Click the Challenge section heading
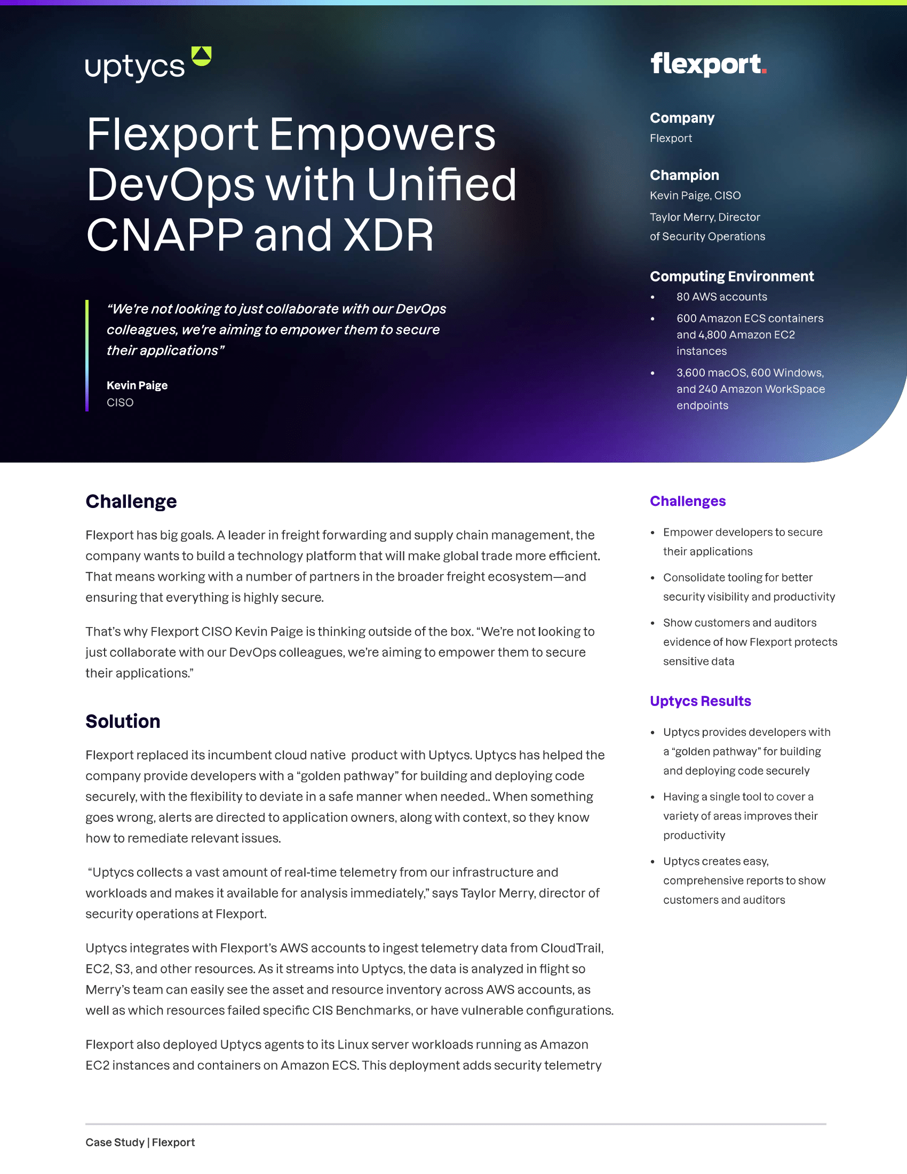The height and width of the screenshot is (1174, 907). coord(131,501)
